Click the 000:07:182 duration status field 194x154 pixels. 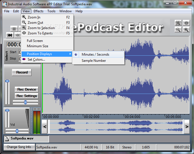[x=173, y=147]
